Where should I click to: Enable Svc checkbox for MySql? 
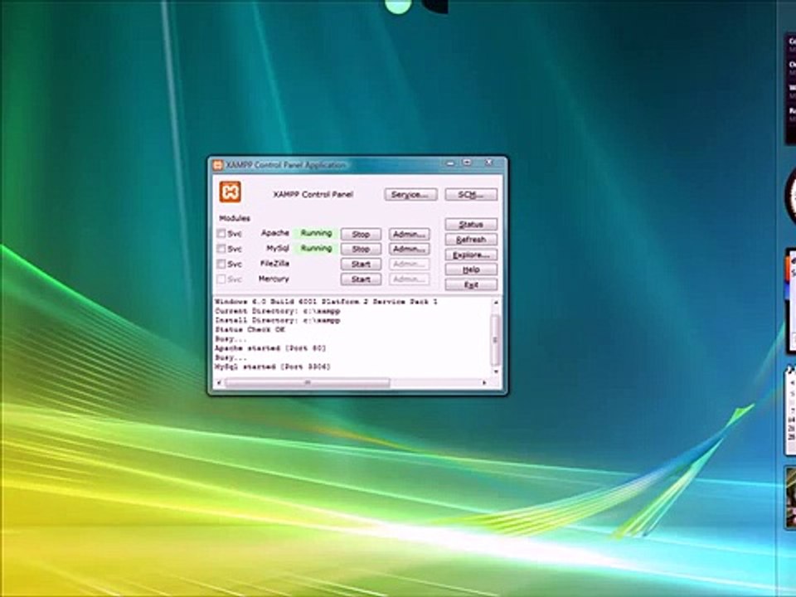click(x=221, y=249)
